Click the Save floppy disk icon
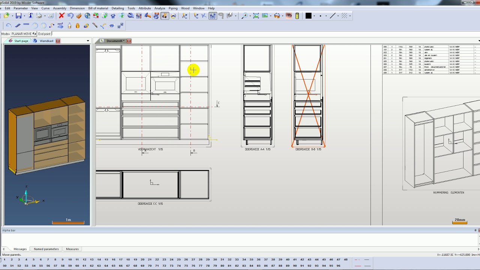Screen dimensions: 480x270 click(x=18, y=16)
